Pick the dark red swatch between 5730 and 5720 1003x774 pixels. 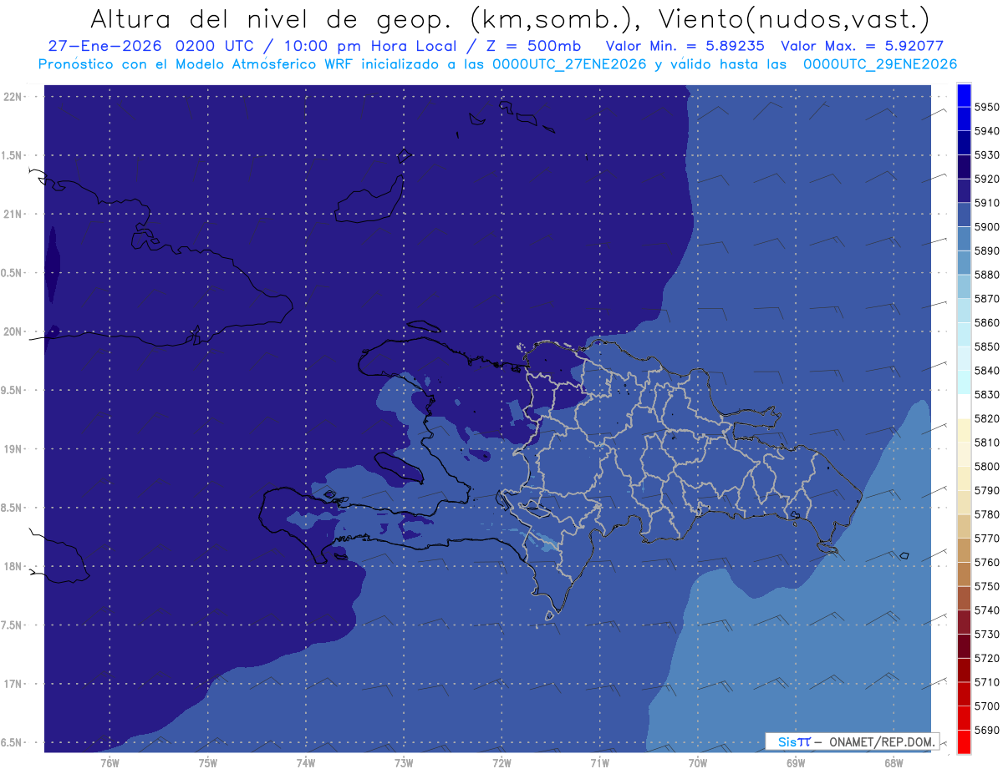point(964,647)
